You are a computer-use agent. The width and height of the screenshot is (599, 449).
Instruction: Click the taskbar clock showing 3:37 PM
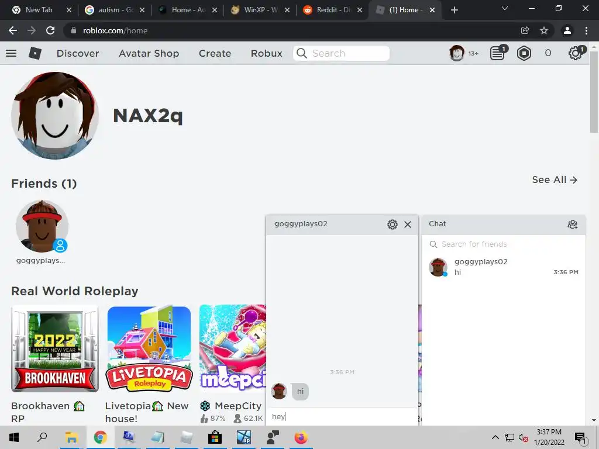549,437
